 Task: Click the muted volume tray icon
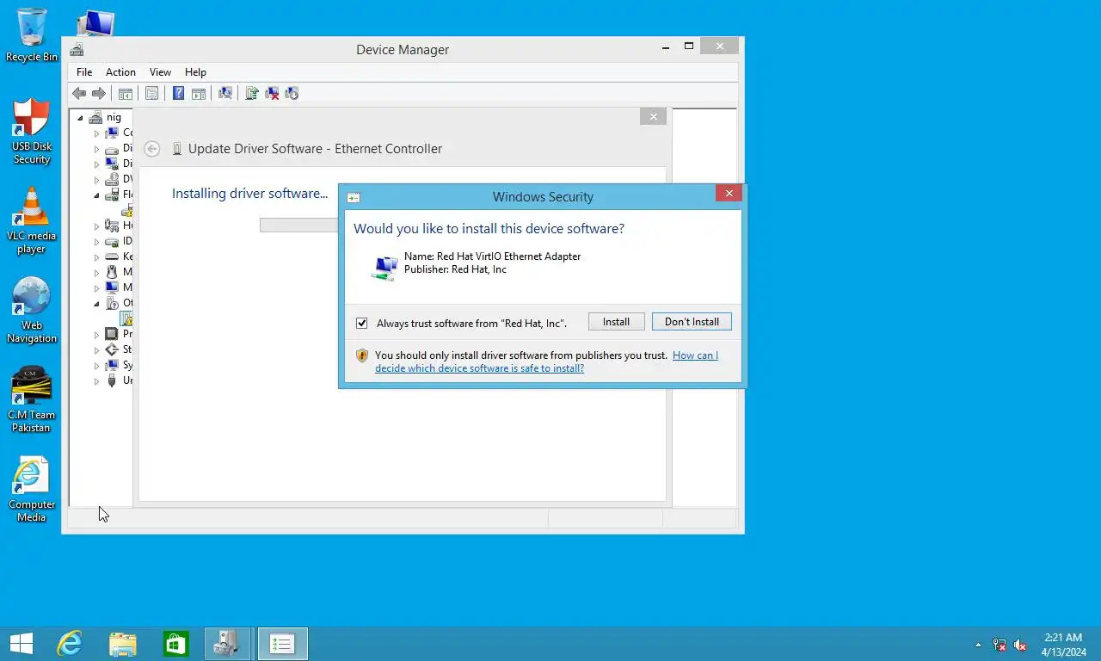pos(1021,645)
